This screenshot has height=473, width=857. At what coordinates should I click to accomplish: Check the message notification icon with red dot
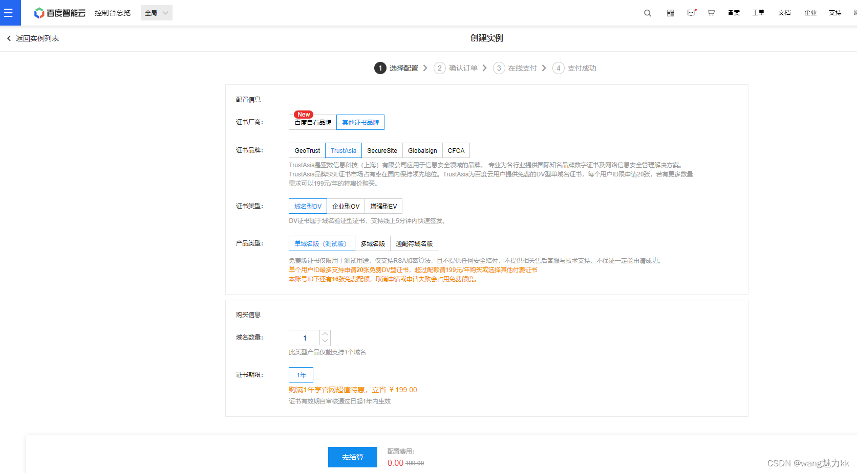[691, 13]
